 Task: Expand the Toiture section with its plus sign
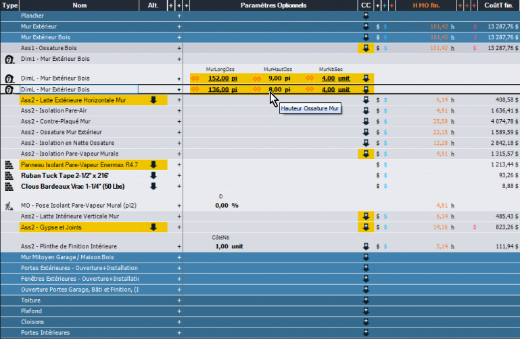(179, 300)
